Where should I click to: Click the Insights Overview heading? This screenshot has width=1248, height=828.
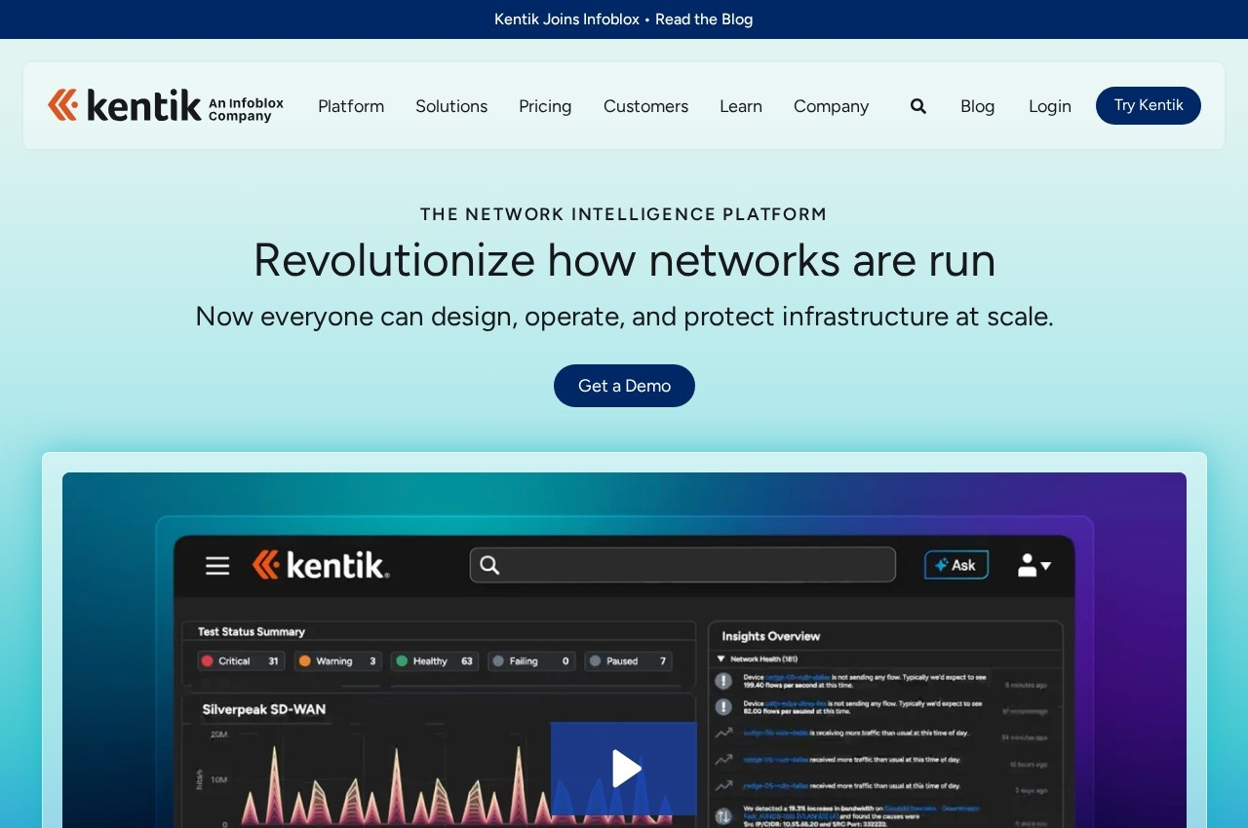pos(770,636)
